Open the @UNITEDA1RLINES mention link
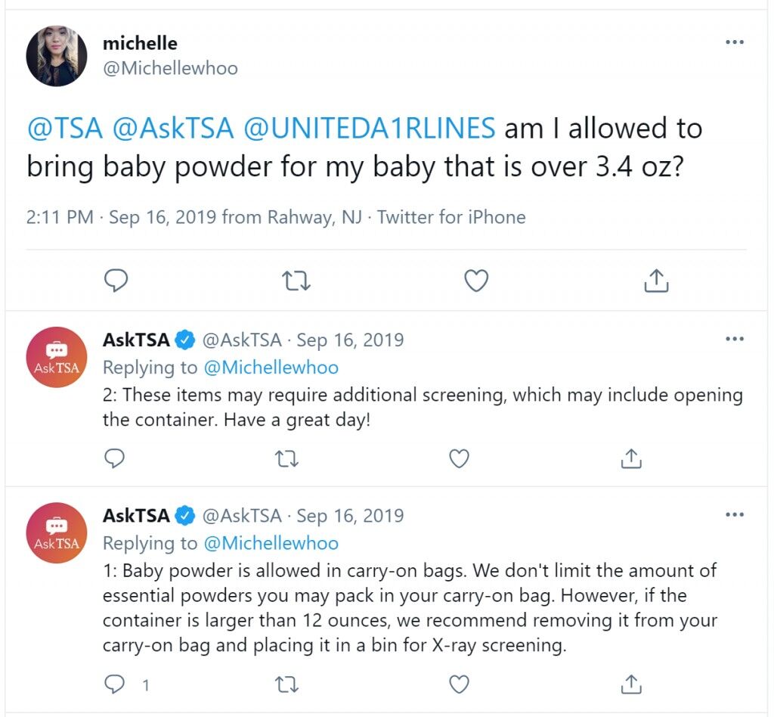The width and height of the screenshot is (774, 717). point(369,129)
